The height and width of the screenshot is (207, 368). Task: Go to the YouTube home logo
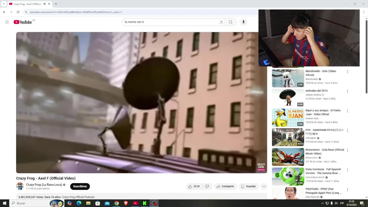pyautogui.click(x=23, y=22)
